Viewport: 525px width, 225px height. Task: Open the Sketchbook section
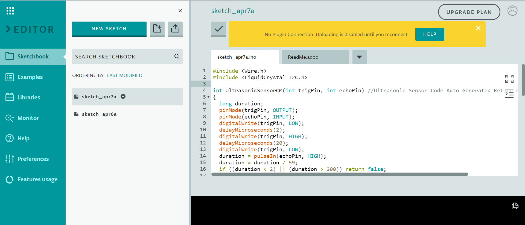pos(33,57)
